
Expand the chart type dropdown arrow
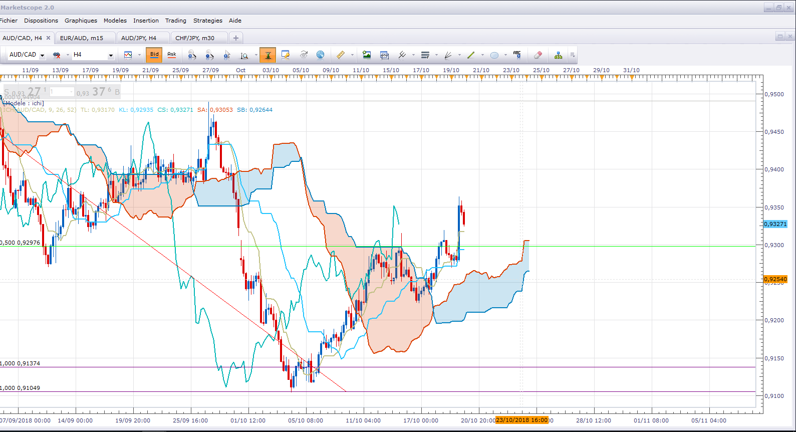[x=139, y=55]
